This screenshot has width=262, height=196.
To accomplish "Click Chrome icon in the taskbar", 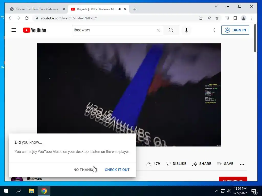I will click(x=44, y=191).
